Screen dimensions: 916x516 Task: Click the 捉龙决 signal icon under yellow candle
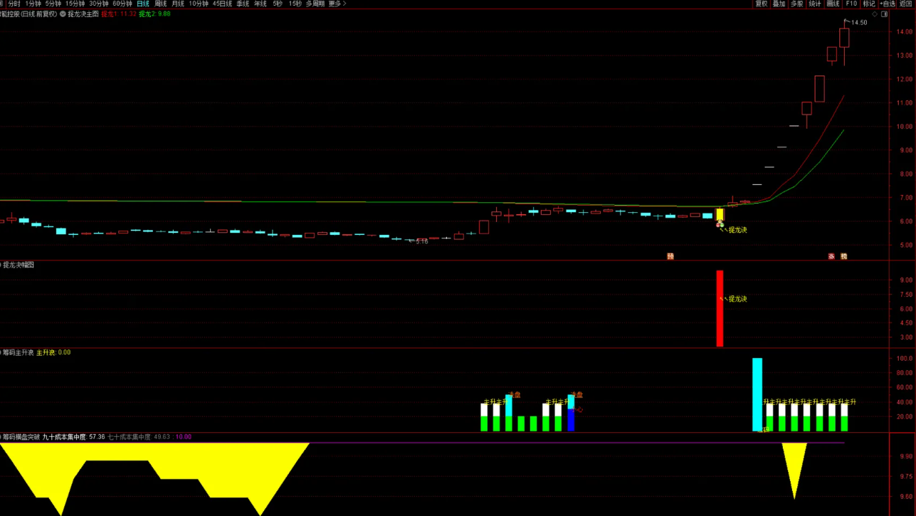coord(720,225)
